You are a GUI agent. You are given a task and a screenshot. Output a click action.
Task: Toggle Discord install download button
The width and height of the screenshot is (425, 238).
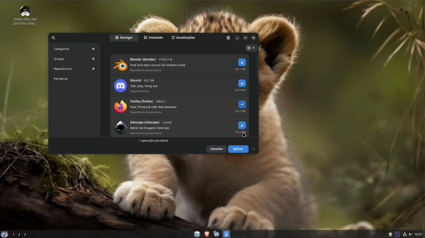click(242, 83)
